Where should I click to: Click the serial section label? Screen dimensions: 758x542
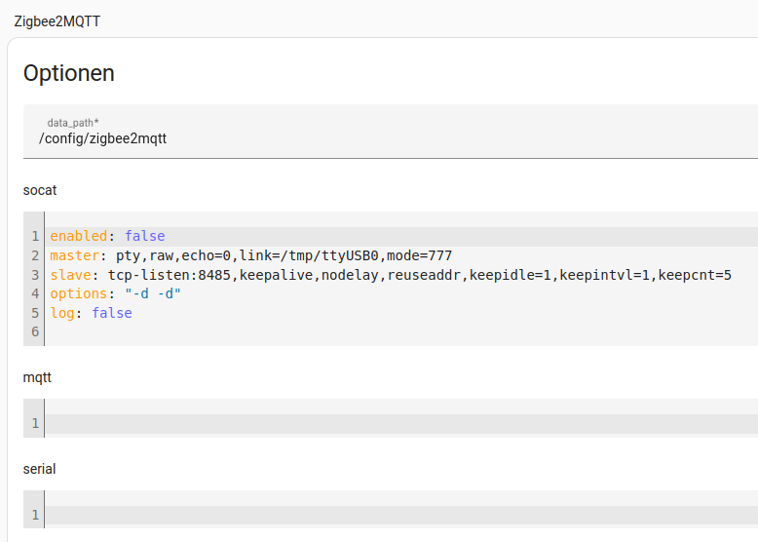[39, 469]
